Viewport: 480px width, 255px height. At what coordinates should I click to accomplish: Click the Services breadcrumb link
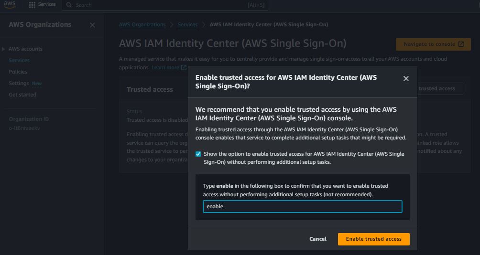click(187, 24)
